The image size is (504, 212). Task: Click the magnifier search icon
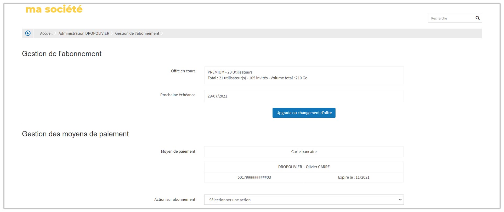coord(477,18)
